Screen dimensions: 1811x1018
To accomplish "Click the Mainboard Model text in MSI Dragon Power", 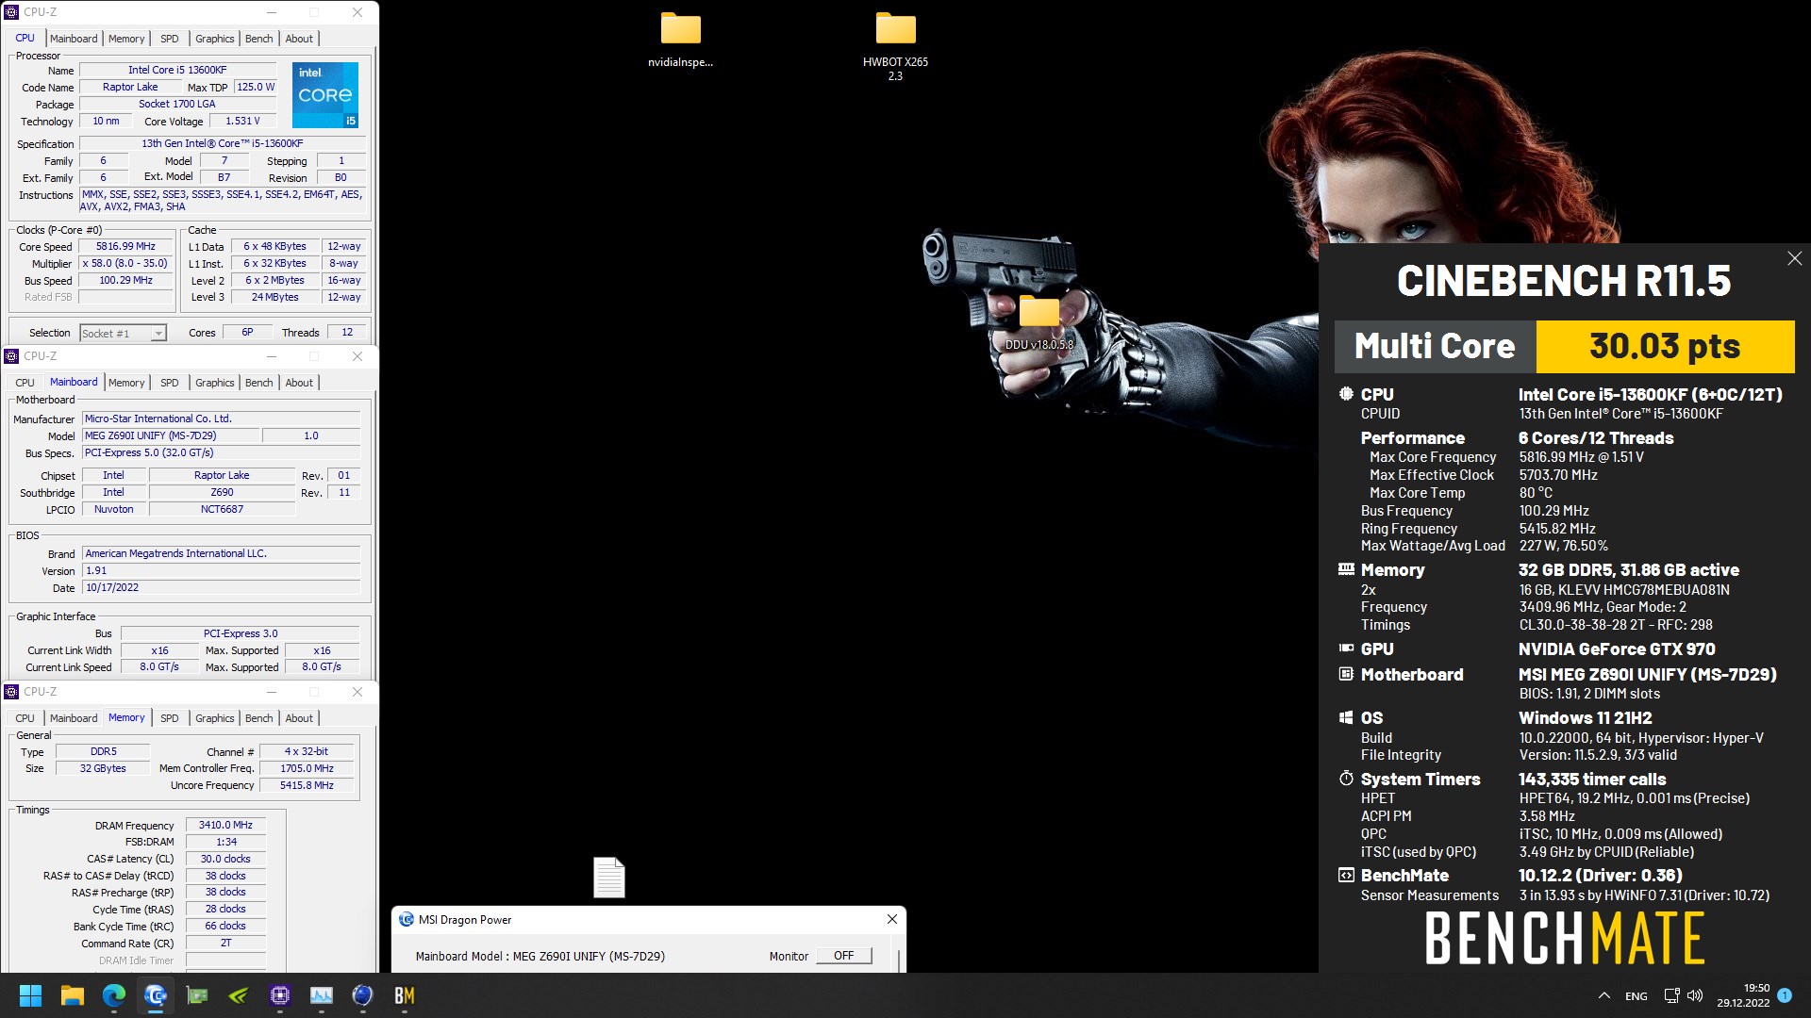I will 540,956.
